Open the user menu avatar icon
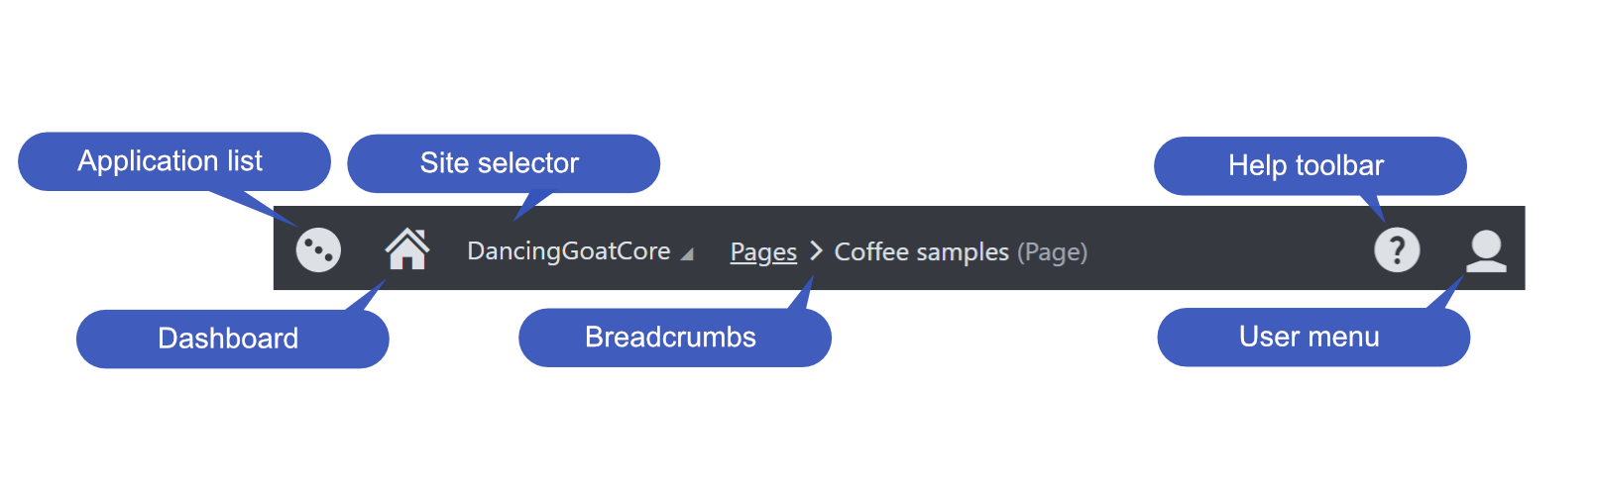Image resolution: width=1597 pixels, height=486 pixels. (x=1486, y=250)
